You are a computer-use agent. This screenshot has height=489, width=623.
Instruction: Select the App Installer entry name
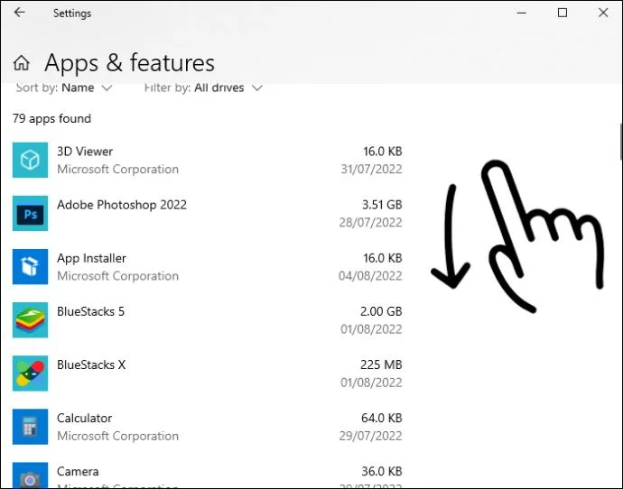click(x=91, y=258)
